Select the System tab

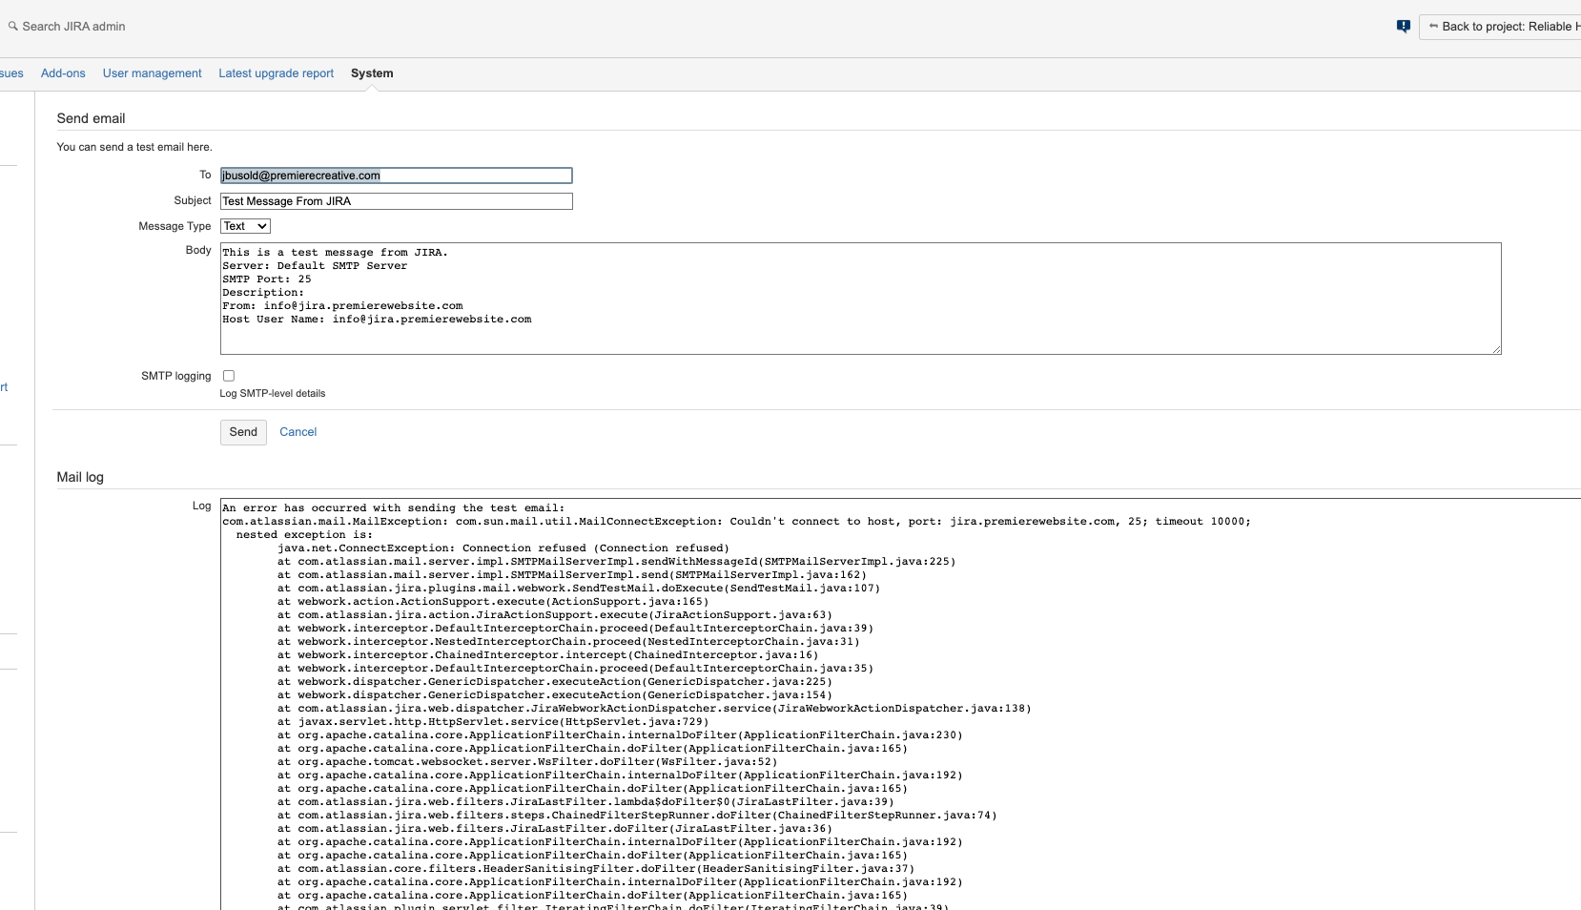point(372,73)
